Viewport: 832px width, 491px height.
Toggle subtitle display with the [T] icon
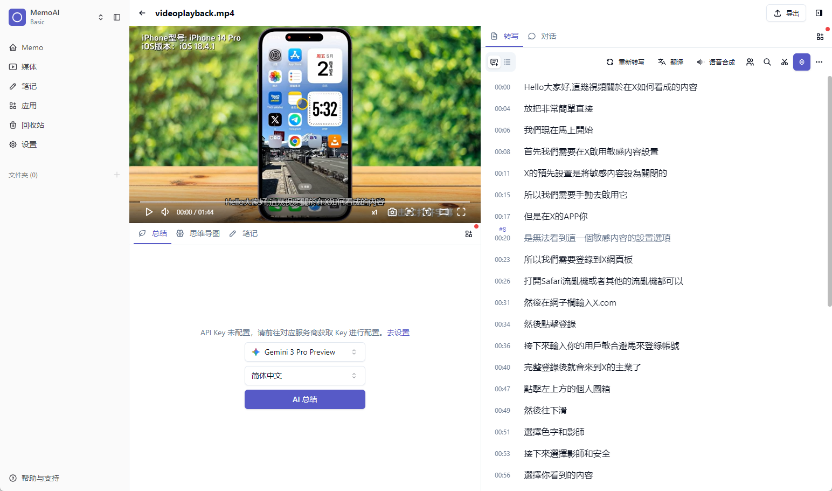pos(427,211)
